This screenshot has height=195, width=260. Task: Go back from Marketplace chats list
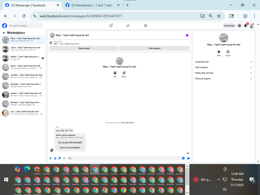4,33
